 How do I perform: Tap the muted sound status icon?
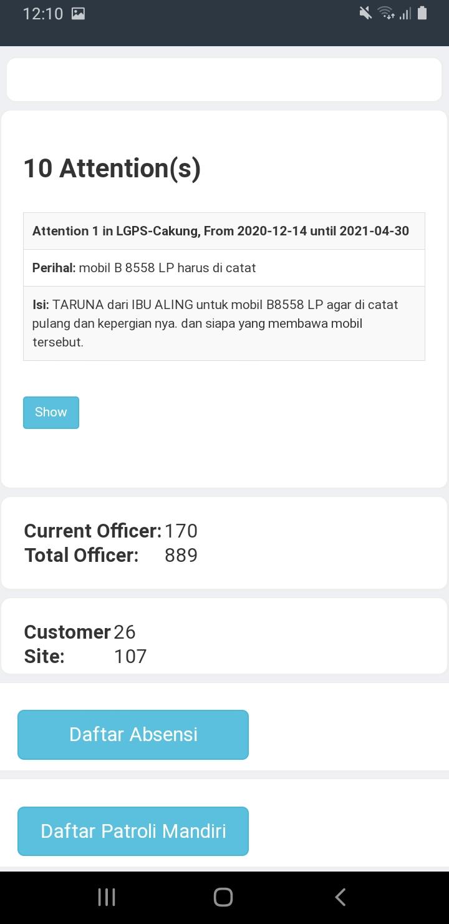[x=366, y=13]
